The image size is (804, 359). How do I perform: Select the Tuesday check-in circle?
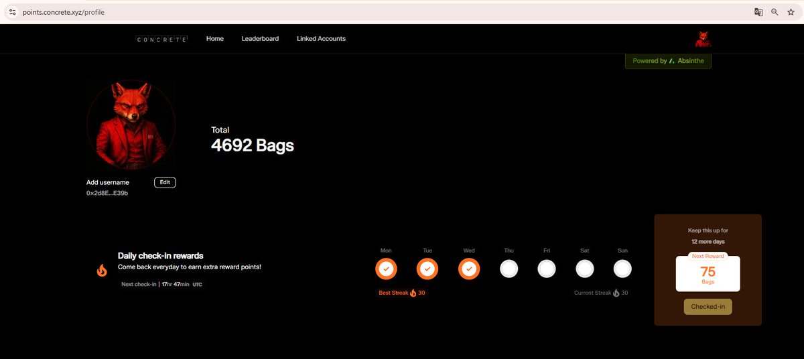(x=427, y=269)
